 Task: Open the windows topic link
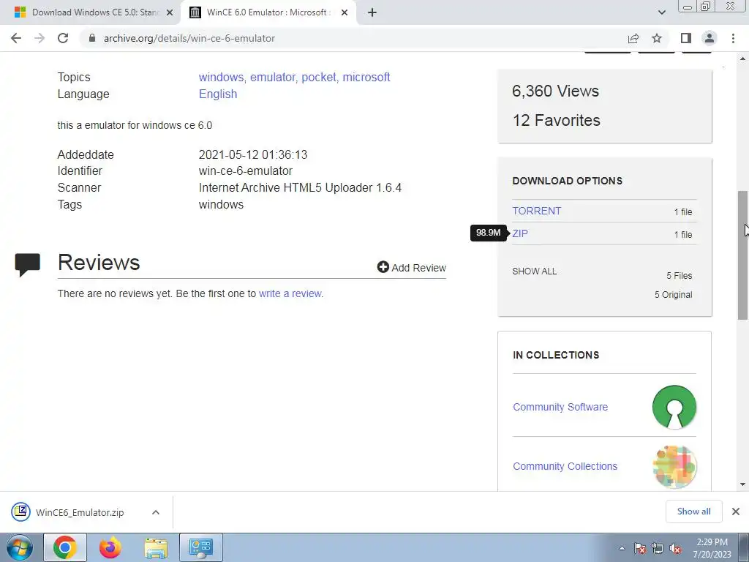coord(221,77)
